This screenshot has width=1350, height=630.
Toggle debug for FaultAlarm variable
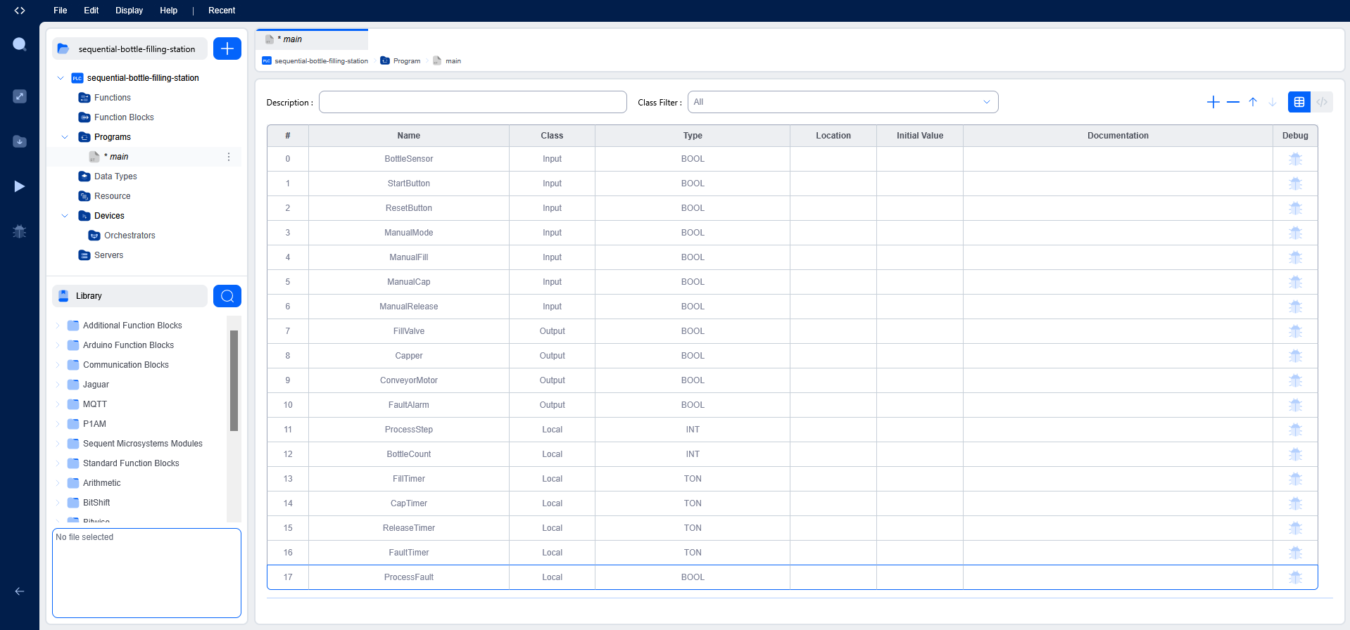click(x=1295, y=405)
